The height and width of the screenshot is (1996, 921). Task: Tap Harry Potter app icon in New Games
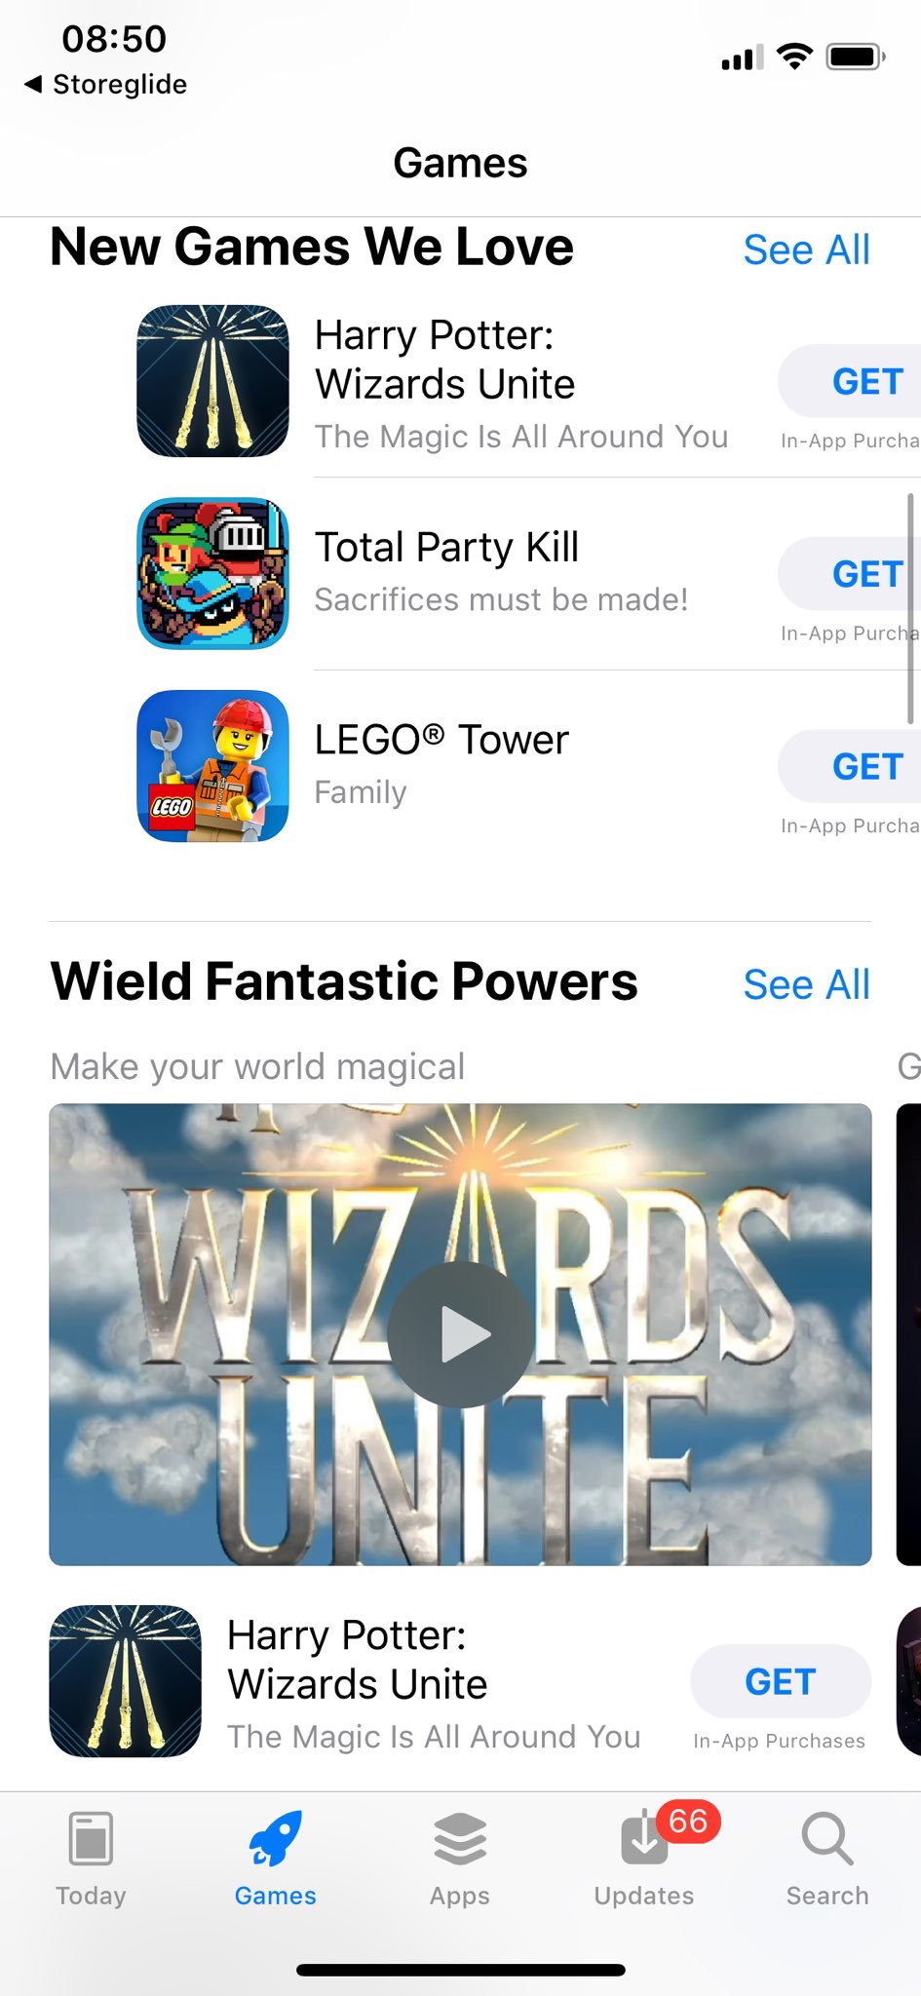click(x=212, y=381)
